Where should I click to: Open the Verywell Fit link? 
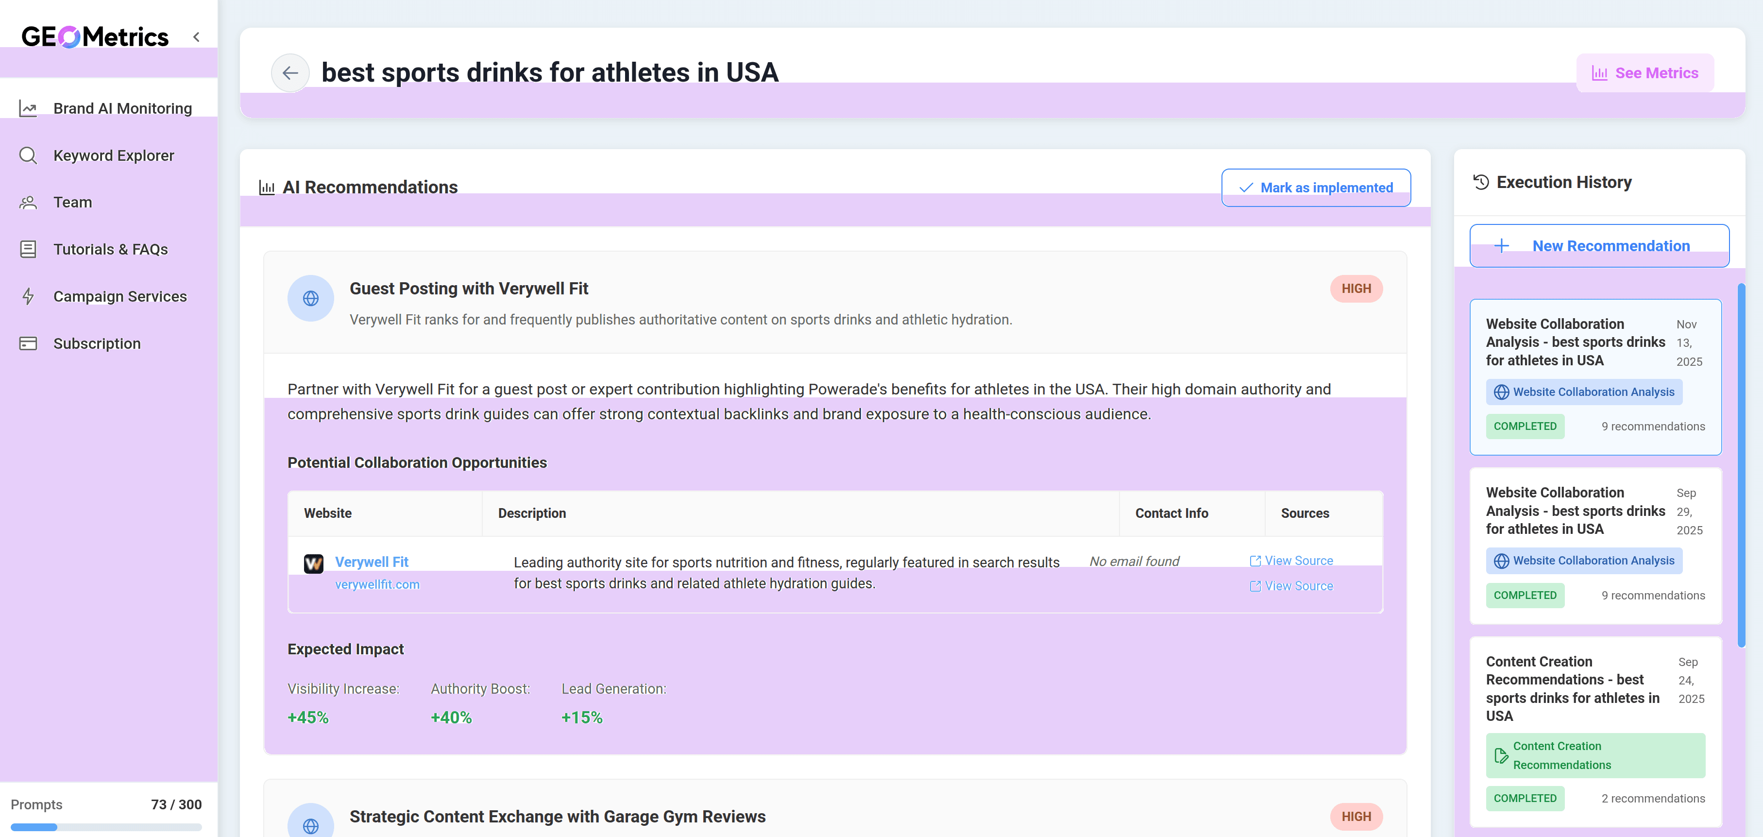(372, 562)
